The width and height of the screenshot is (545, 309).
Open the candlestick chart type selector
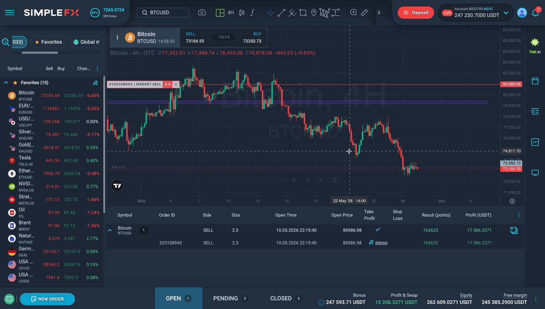(x=242, y=13)
